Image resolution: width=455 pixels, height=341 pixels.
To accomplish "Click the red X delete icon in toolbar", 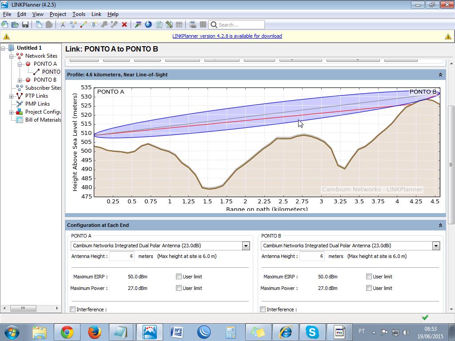I will (124, 24).
